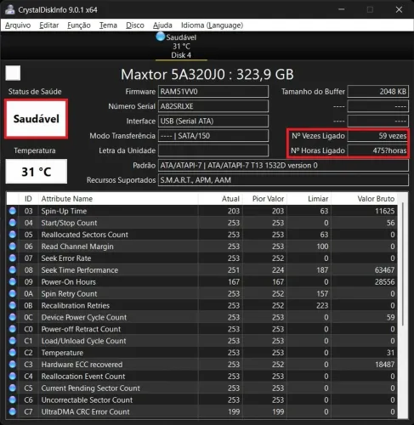Open the Idioma (Language) menu

tap(212, 25)
